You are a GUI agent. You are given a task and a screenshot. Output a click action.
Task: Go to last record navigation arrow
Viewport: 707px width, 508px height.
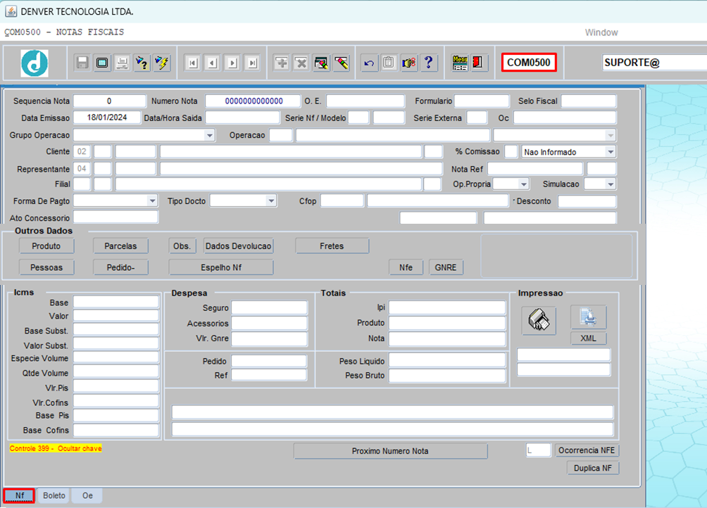(252, 63)
